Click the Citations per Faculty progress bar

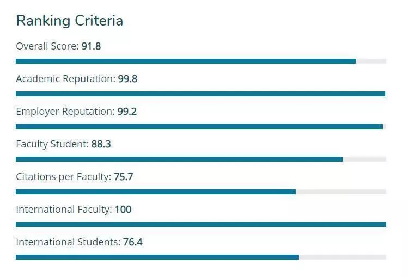point(201,192)
